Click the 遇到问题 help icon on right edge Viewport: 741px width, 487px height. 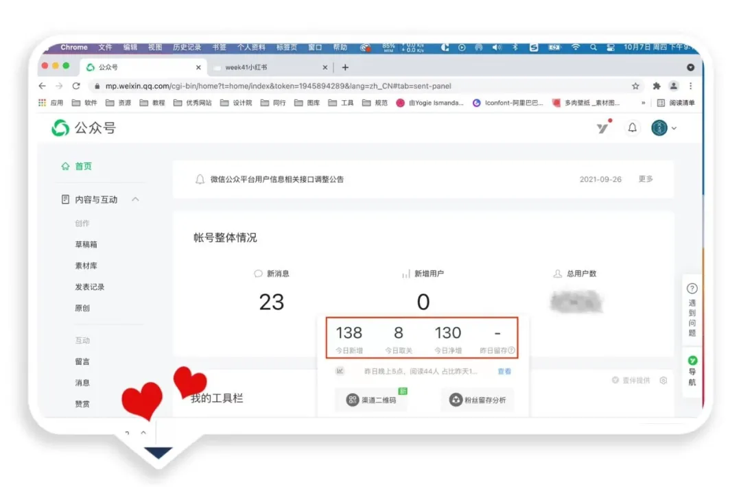pyautogui.click(x=692, y=288)
